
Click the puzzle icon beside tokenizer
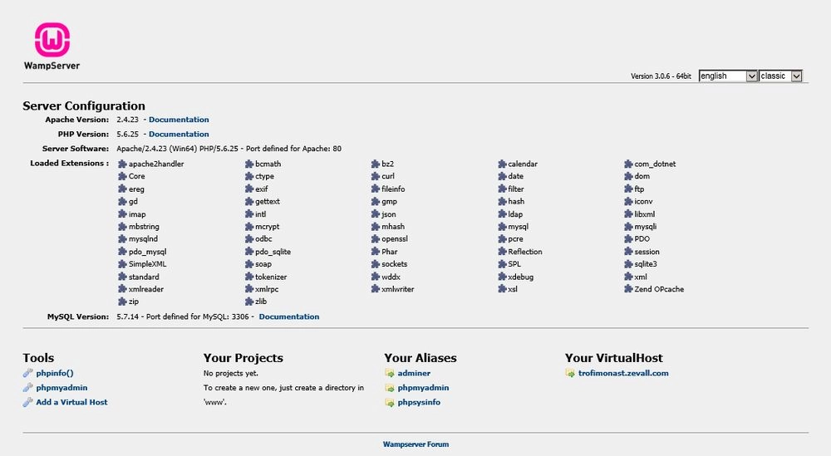point(249,277)
